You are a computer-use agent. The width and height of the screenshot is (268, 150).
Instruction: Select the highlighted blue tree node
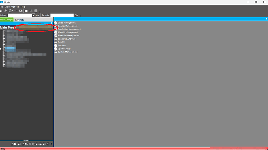click(x=10, y=49)
